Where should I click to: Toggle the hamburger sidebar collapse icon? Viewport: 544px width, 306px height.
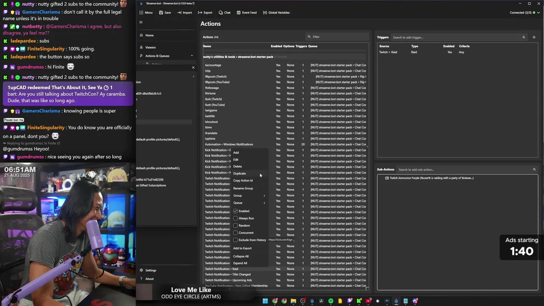coord(141,23)
